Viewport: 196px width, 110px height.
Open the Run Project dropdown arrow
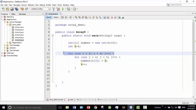click(66, 9)
